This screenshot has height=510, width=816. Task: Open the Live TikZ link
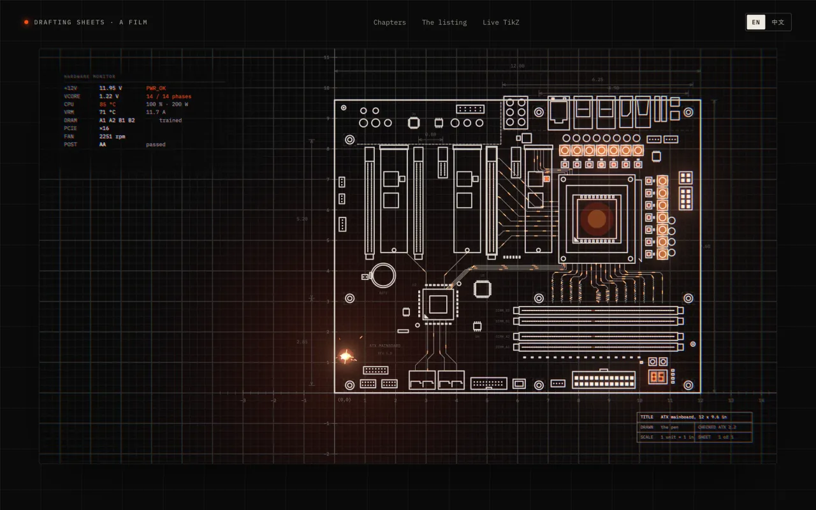pos(501,22)
